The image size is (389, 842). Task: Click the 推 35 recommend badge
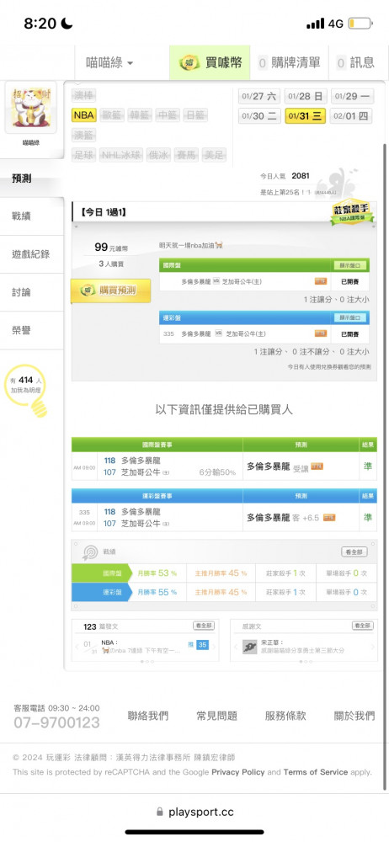click(198, 644)
